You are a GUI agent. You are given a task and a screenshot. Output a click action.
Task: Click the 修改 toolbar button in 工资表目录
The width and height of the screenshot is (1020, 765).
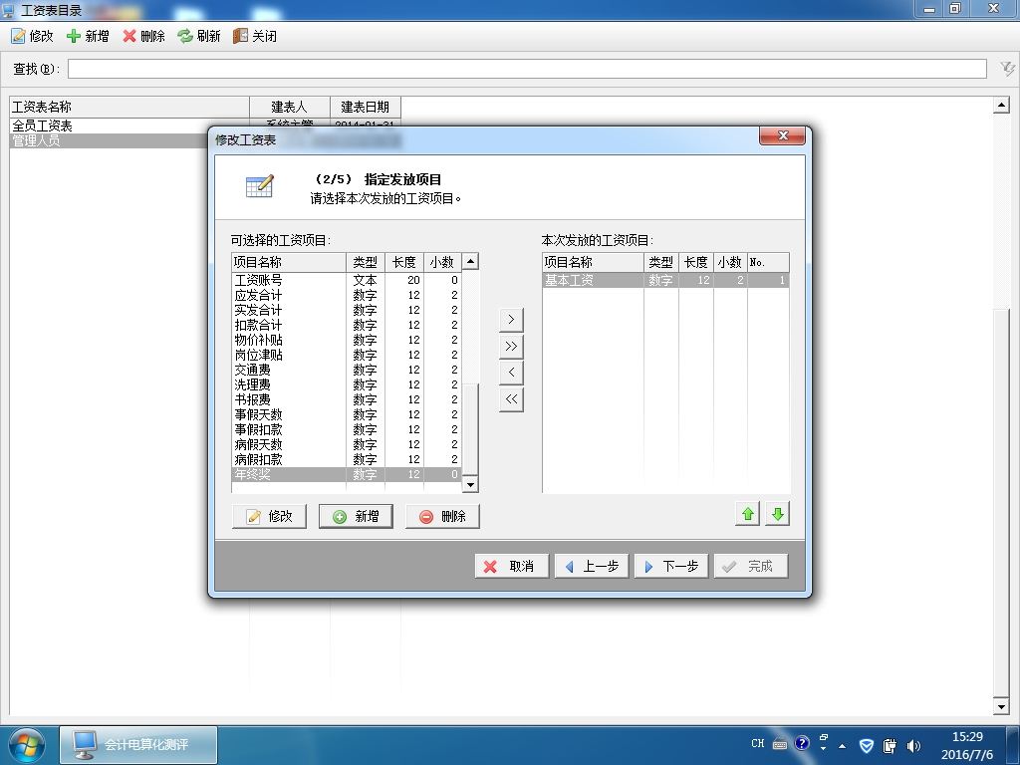32,36
